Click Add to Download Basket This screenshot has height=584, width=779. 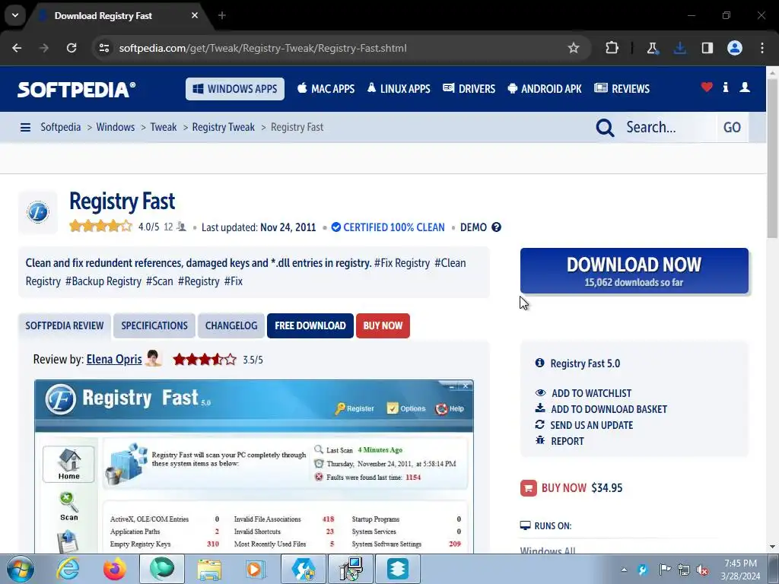(601, 408)
